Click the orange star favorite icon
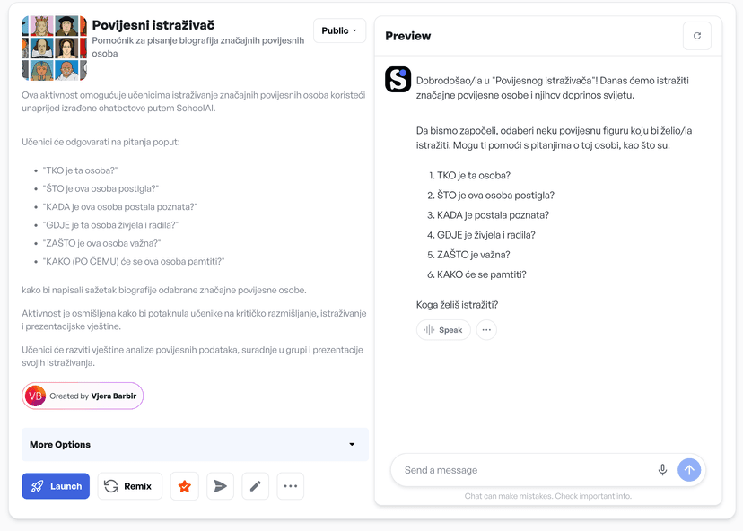This screenshot has height=531, width=743. click(184, 486)
